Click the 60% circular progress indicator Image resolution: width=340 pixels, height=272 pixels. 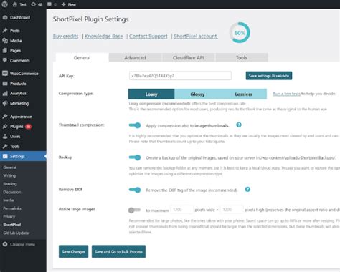pyautogui.click(x=240, y=33)
